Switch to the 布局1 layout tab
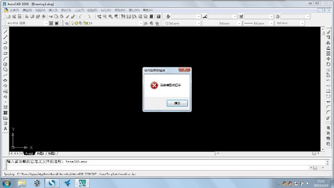The width and height of the screenshot is (334, 188). 40,153
